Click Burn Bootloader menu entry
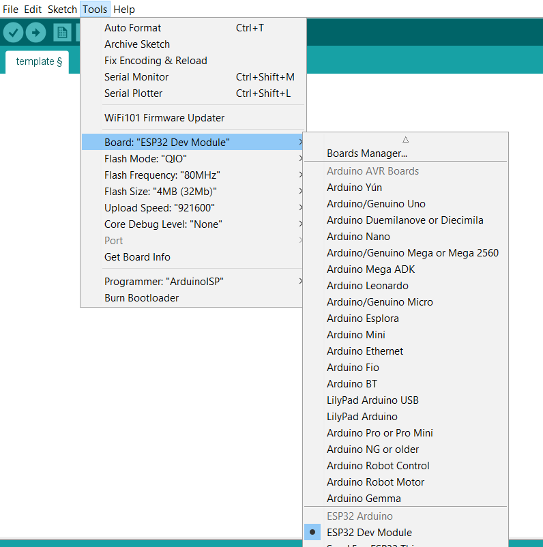This screenshot has width=543, height=547. (x=141, y=297)
